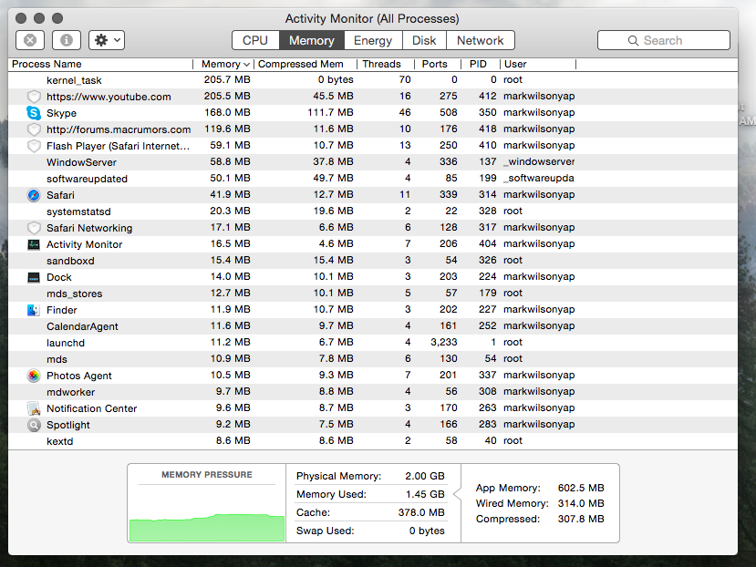This screenshot has height=567, width=756.
Task: Select the mdworker process
Action: [x=373, y=391]
